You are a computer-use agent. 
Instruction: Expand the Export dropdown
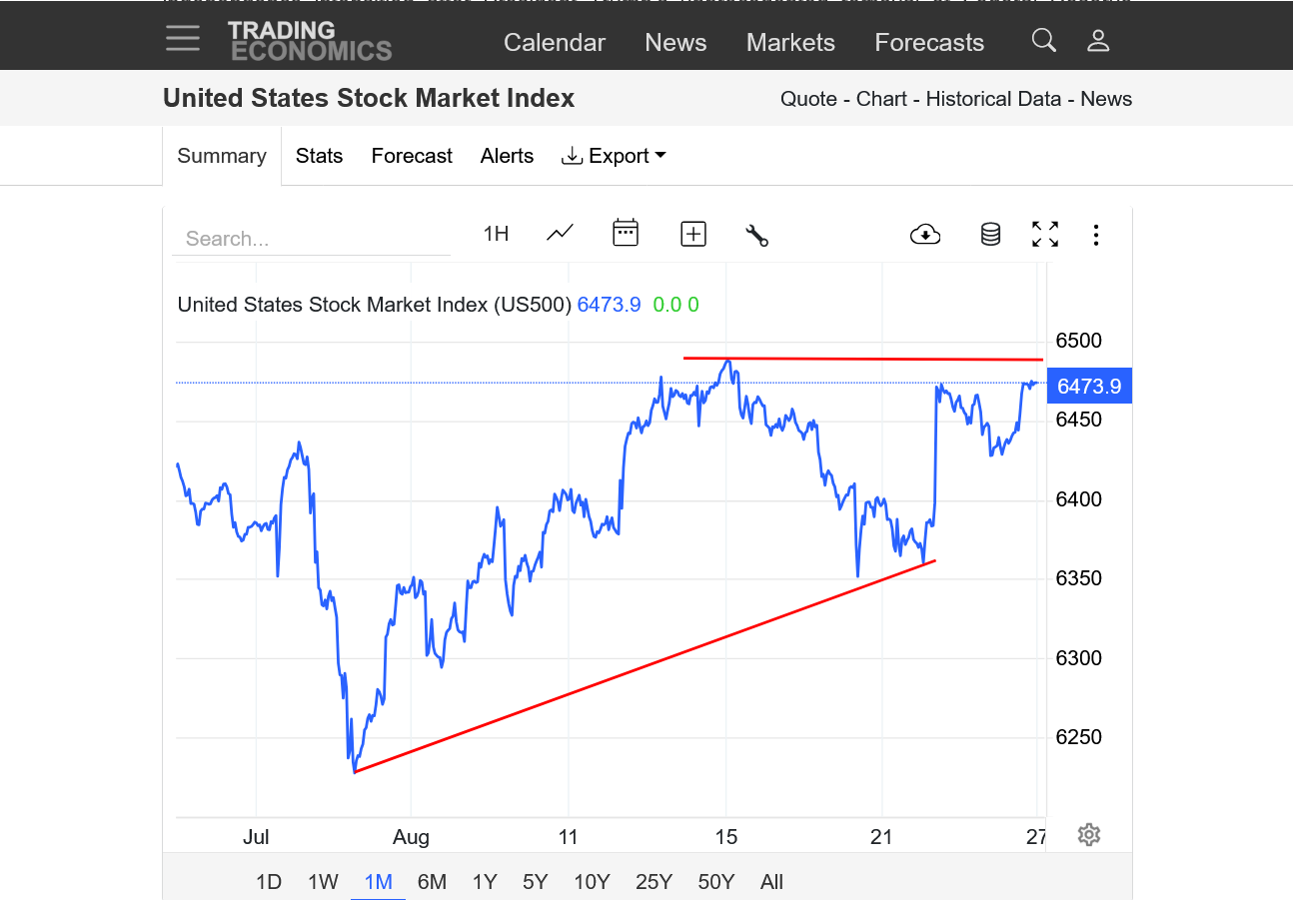tap(614, 156)
